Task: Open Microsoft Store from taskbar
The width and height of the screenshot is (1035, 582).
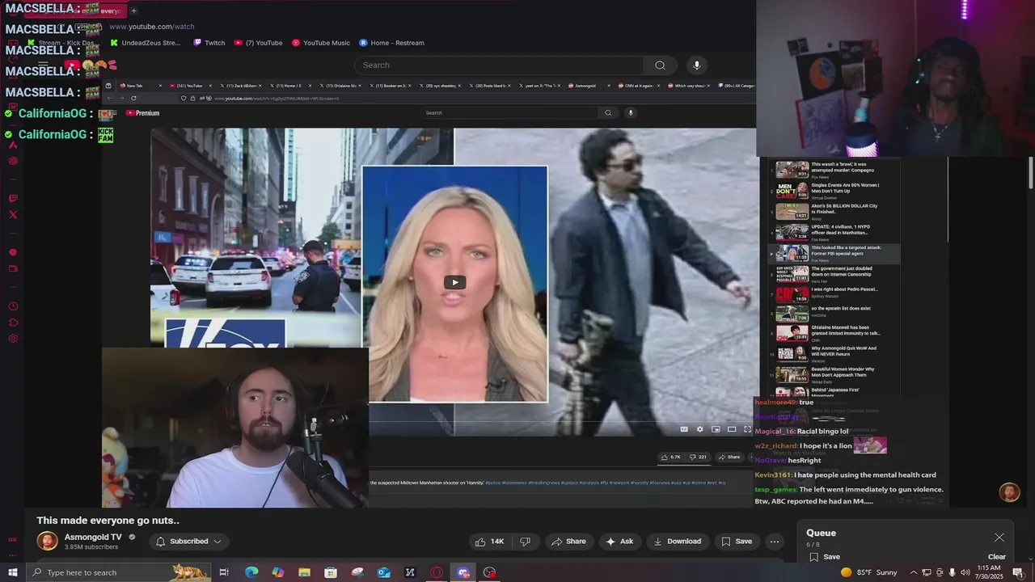Action: pos(331,572)
